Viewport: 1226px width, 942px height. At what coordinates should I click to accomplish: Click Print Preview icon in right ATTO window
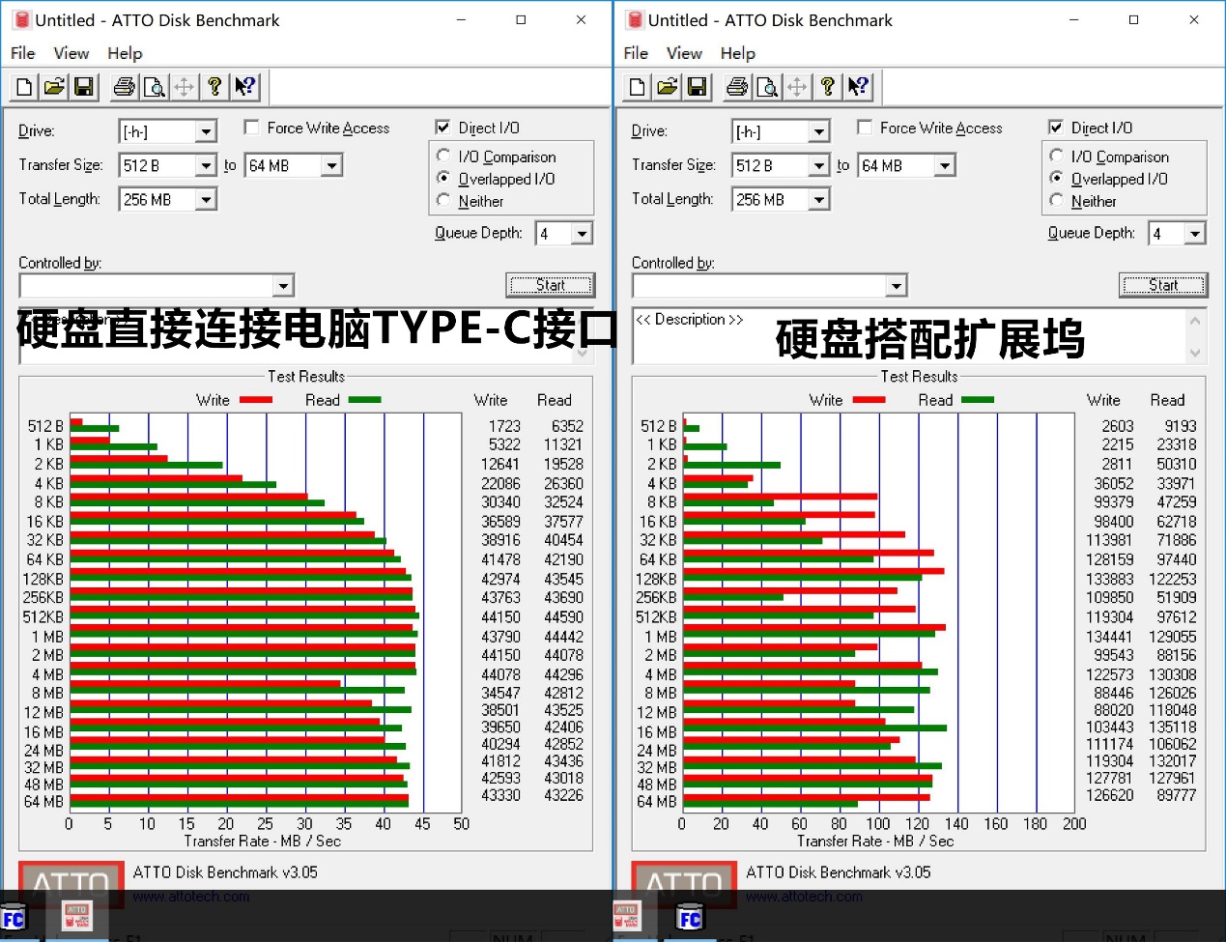coord(766,87)
